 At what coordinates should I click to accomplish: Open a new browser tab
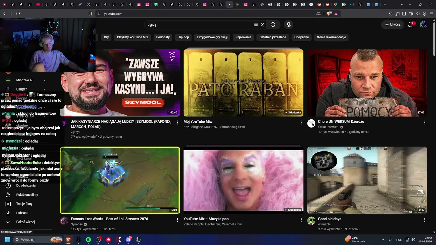point(385,5)
